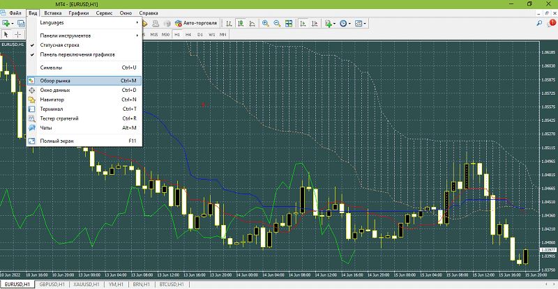Image resolution: width=558 pixels, height=289 pixels.
Task: Zoom out on the chart
Action: click(277, 24)
